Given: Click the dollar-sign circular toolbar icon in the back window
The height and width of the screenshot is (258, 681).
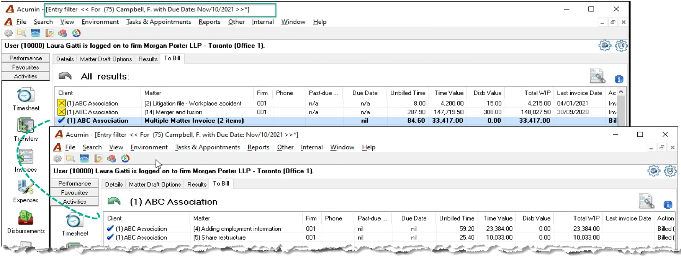Looking at the screenshot, I should pyautogui.click(x=77, y=33).
